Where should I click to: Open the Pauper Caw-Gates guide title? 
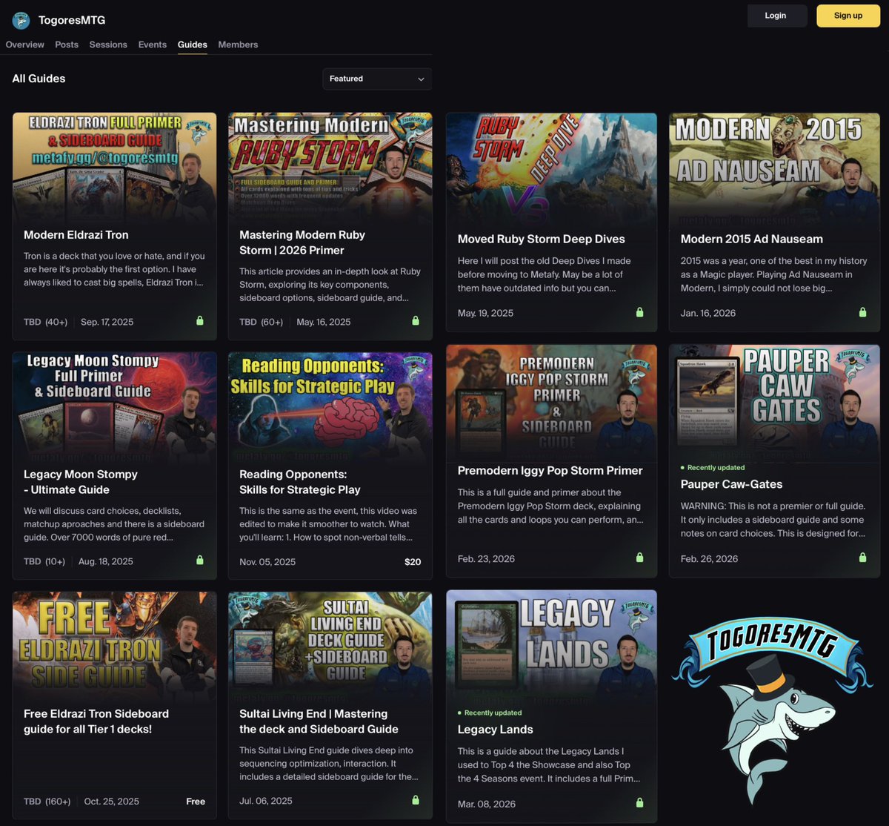coord(732,484)
